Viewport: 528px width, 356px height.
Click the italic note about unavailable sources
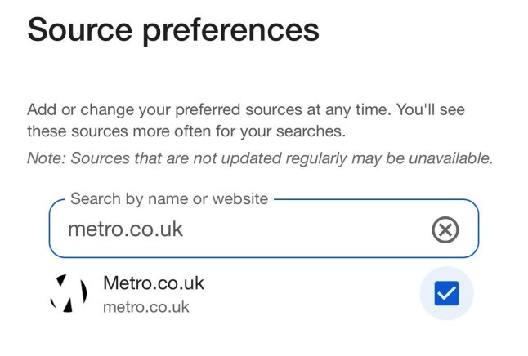click(260, 158)
